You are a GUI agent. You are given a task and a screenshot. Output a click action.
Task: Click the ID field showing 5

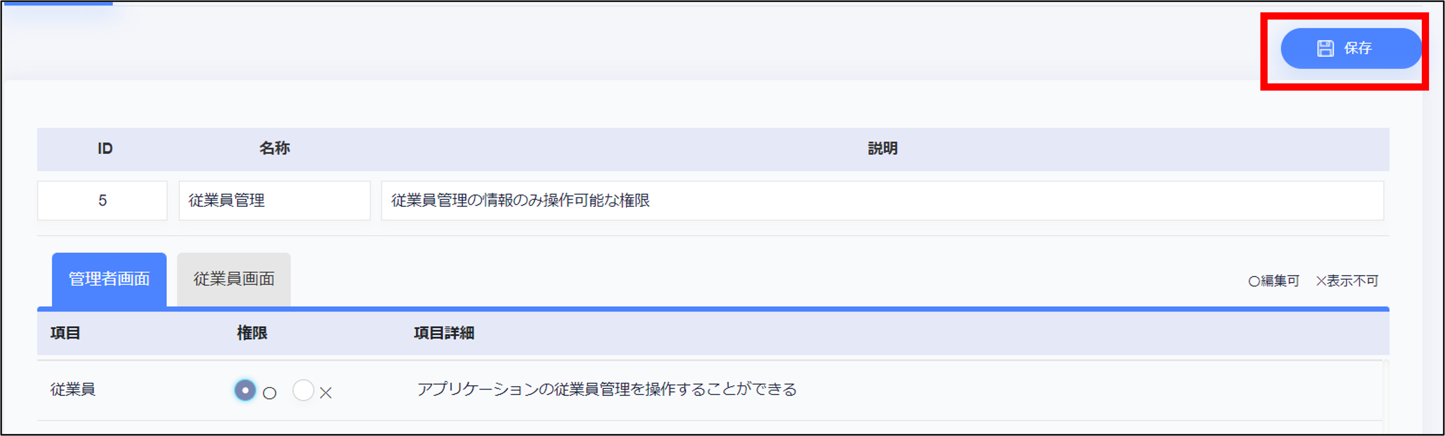click(x=102, y=200)
